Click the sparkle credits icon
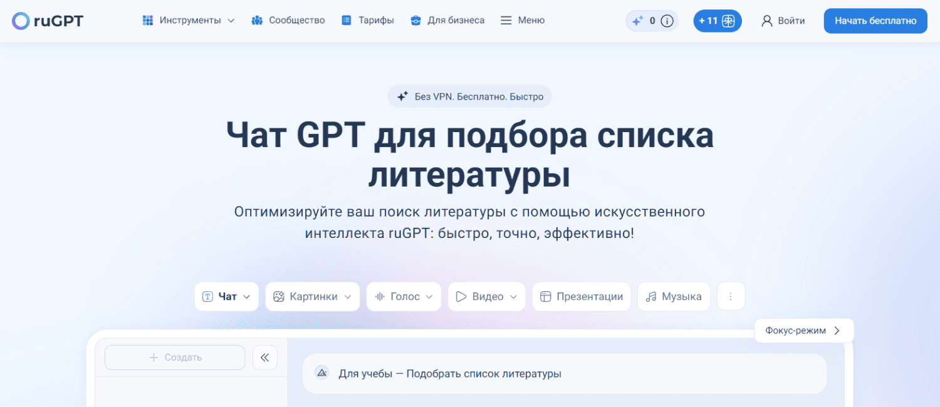The image size is (940, 407). [x=637, y=21]
